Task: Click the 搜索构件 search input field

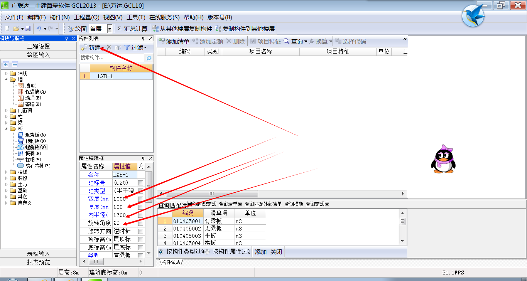Action: pyautogui.click(x=112, y=58)
